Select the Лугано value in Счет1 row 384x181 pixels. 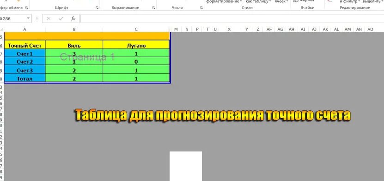[x=136, y=53]
